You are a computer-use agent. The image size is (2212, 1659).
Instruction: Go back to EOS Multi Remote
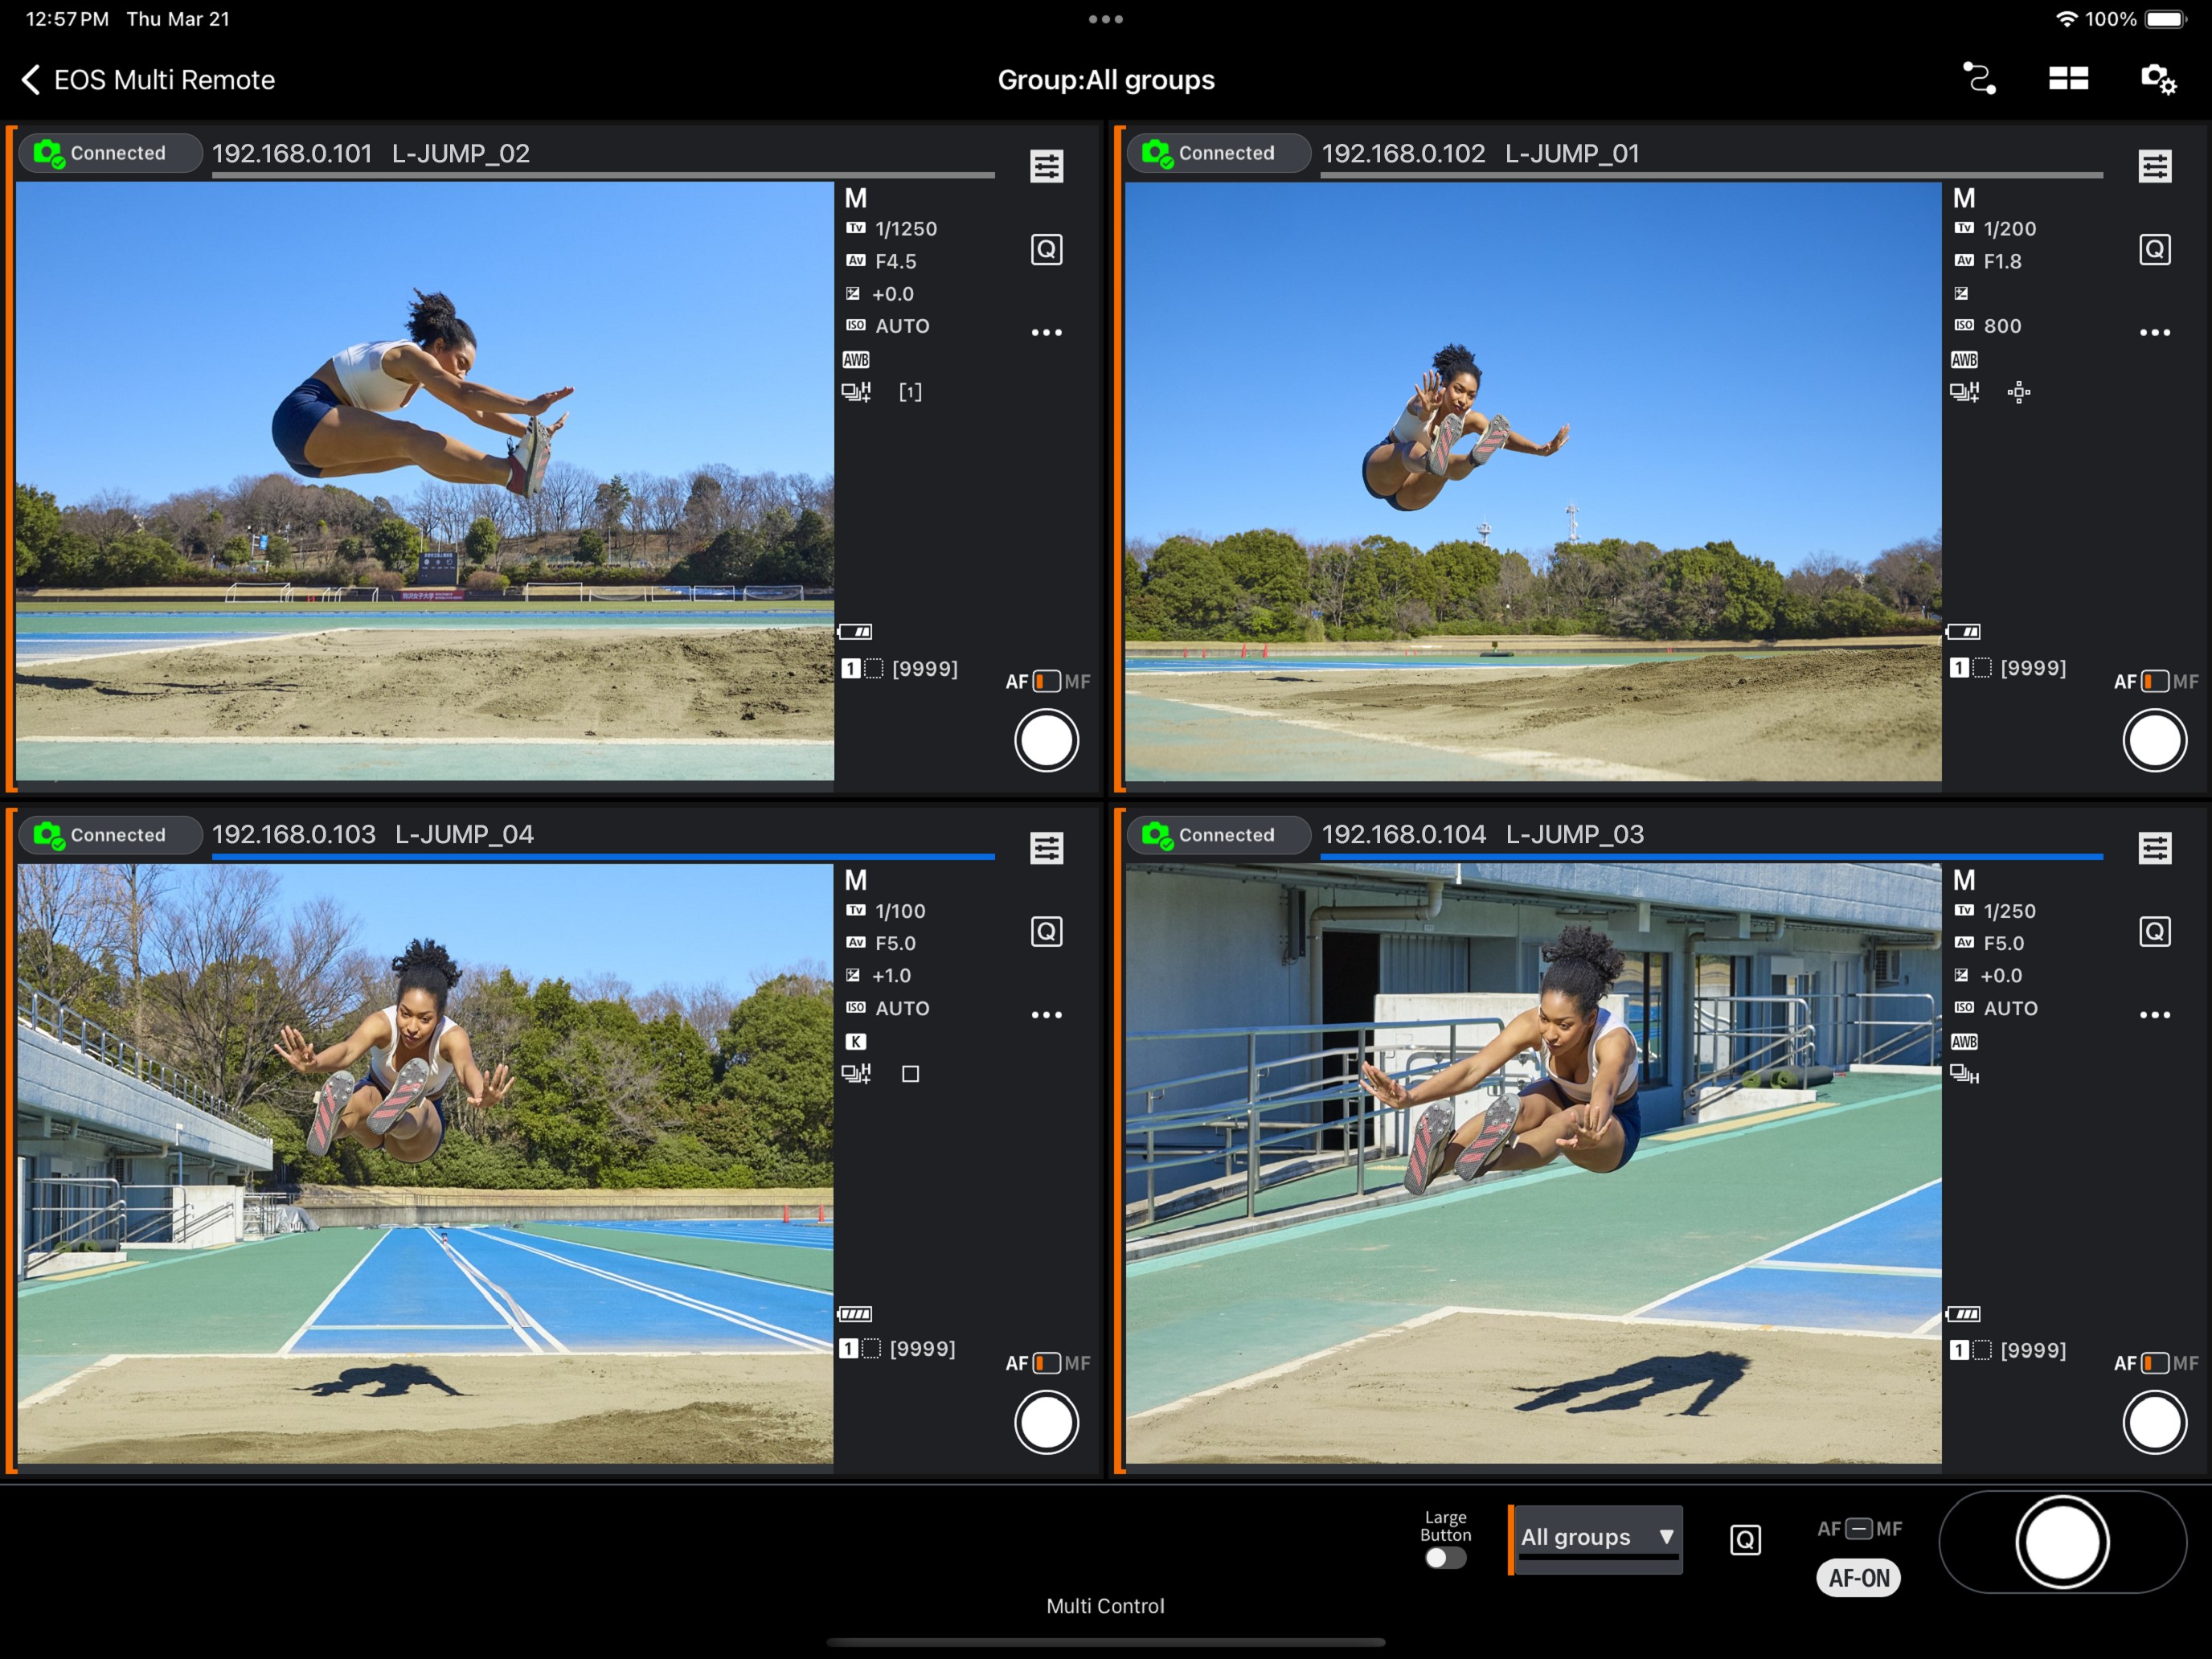point(148,80)
